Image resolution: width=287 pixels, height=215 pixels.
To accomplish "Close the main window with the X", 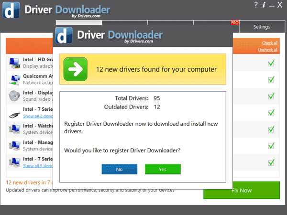I will (280, 5).
